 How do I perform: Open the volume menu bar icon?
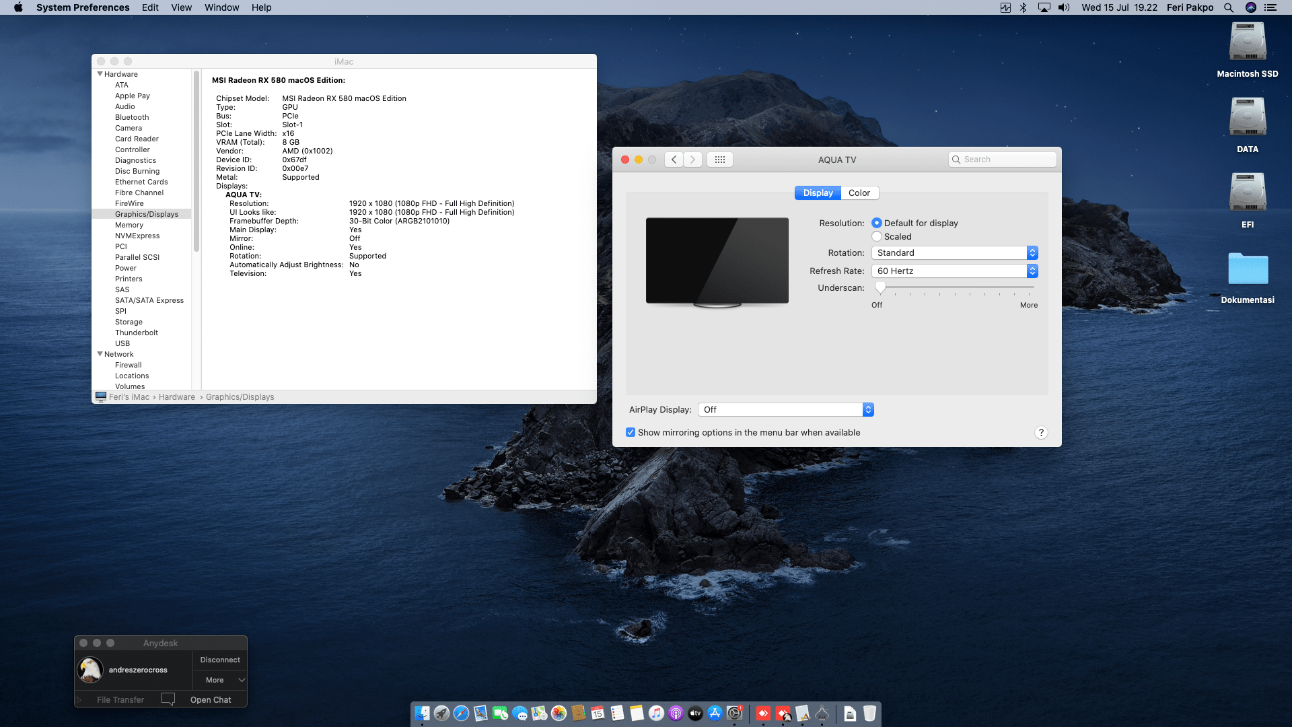[x=1064, y=7]
